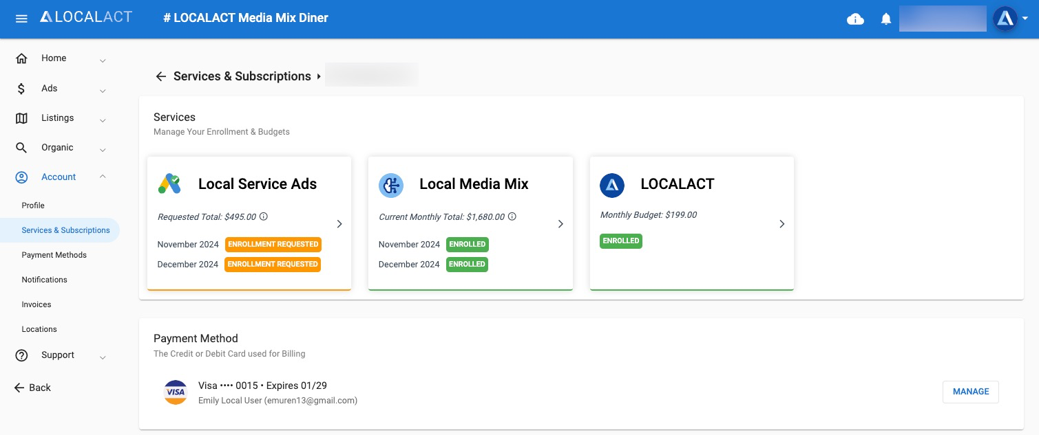This screenshot has height=435, width=1039.
Task: Click the "Monthly Budget: $199.00" text
Action: click(x=649, y=215)
